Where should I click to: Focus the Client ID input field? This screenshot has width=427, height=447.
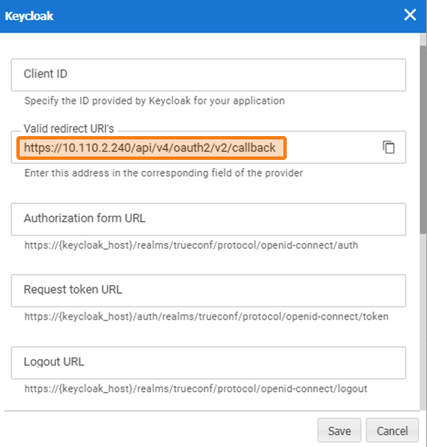[208, 75]
